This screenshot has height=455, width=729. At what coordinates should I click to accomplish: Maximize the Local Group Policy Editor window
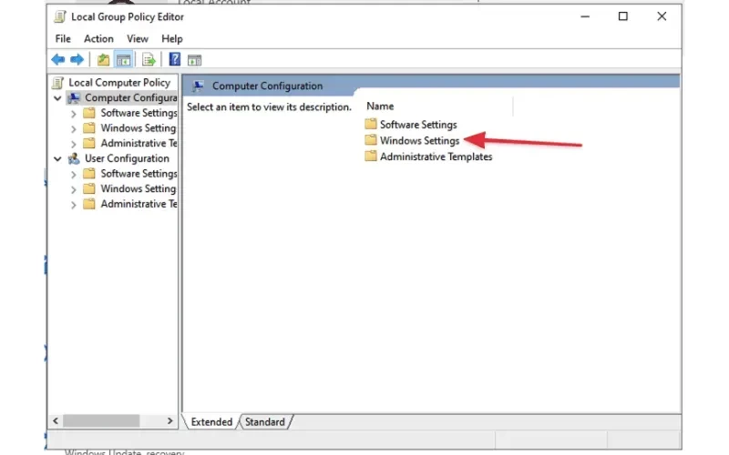[623, 16]
